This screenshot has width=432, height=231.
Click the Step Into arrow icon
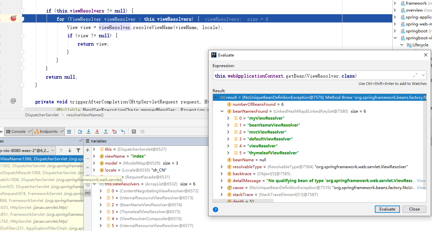pyautogui.click(x=89, y=132)
